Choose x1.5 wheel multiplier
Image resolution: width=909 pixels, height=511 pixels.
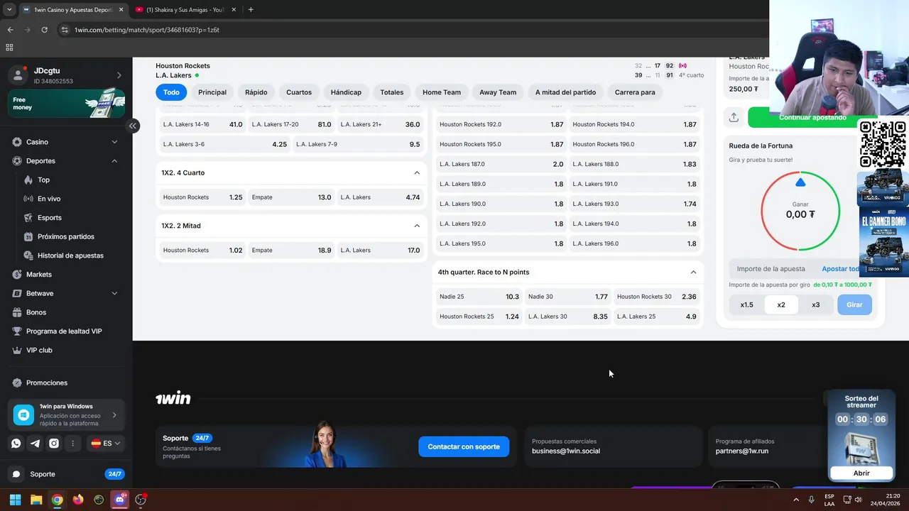(x=746, y=304)
